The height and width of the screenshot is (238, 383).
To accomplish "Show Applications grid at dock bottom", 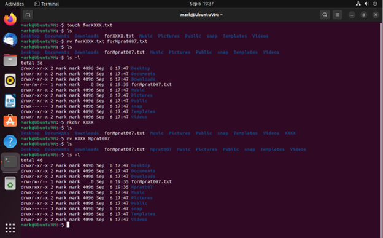I will 10,228.
